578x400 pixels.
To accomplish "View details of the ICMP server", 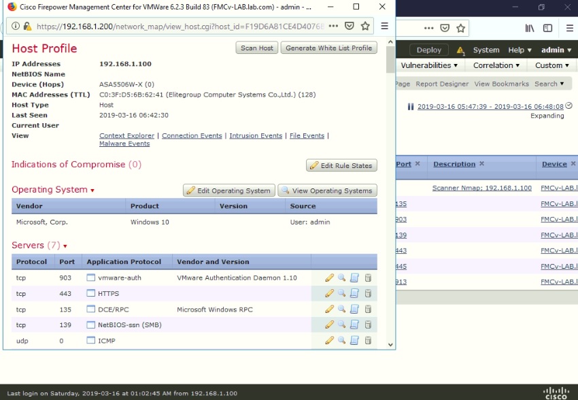I will [x=342, y=341].
